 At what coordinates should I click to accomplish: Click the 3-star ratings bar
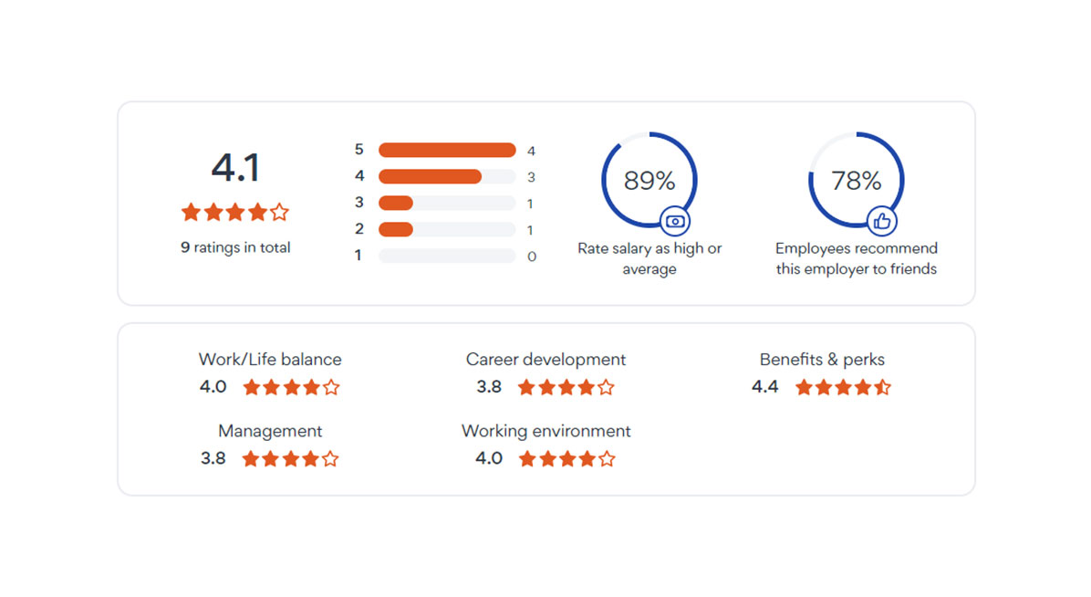pyautogui.click(x=447, y=203)
